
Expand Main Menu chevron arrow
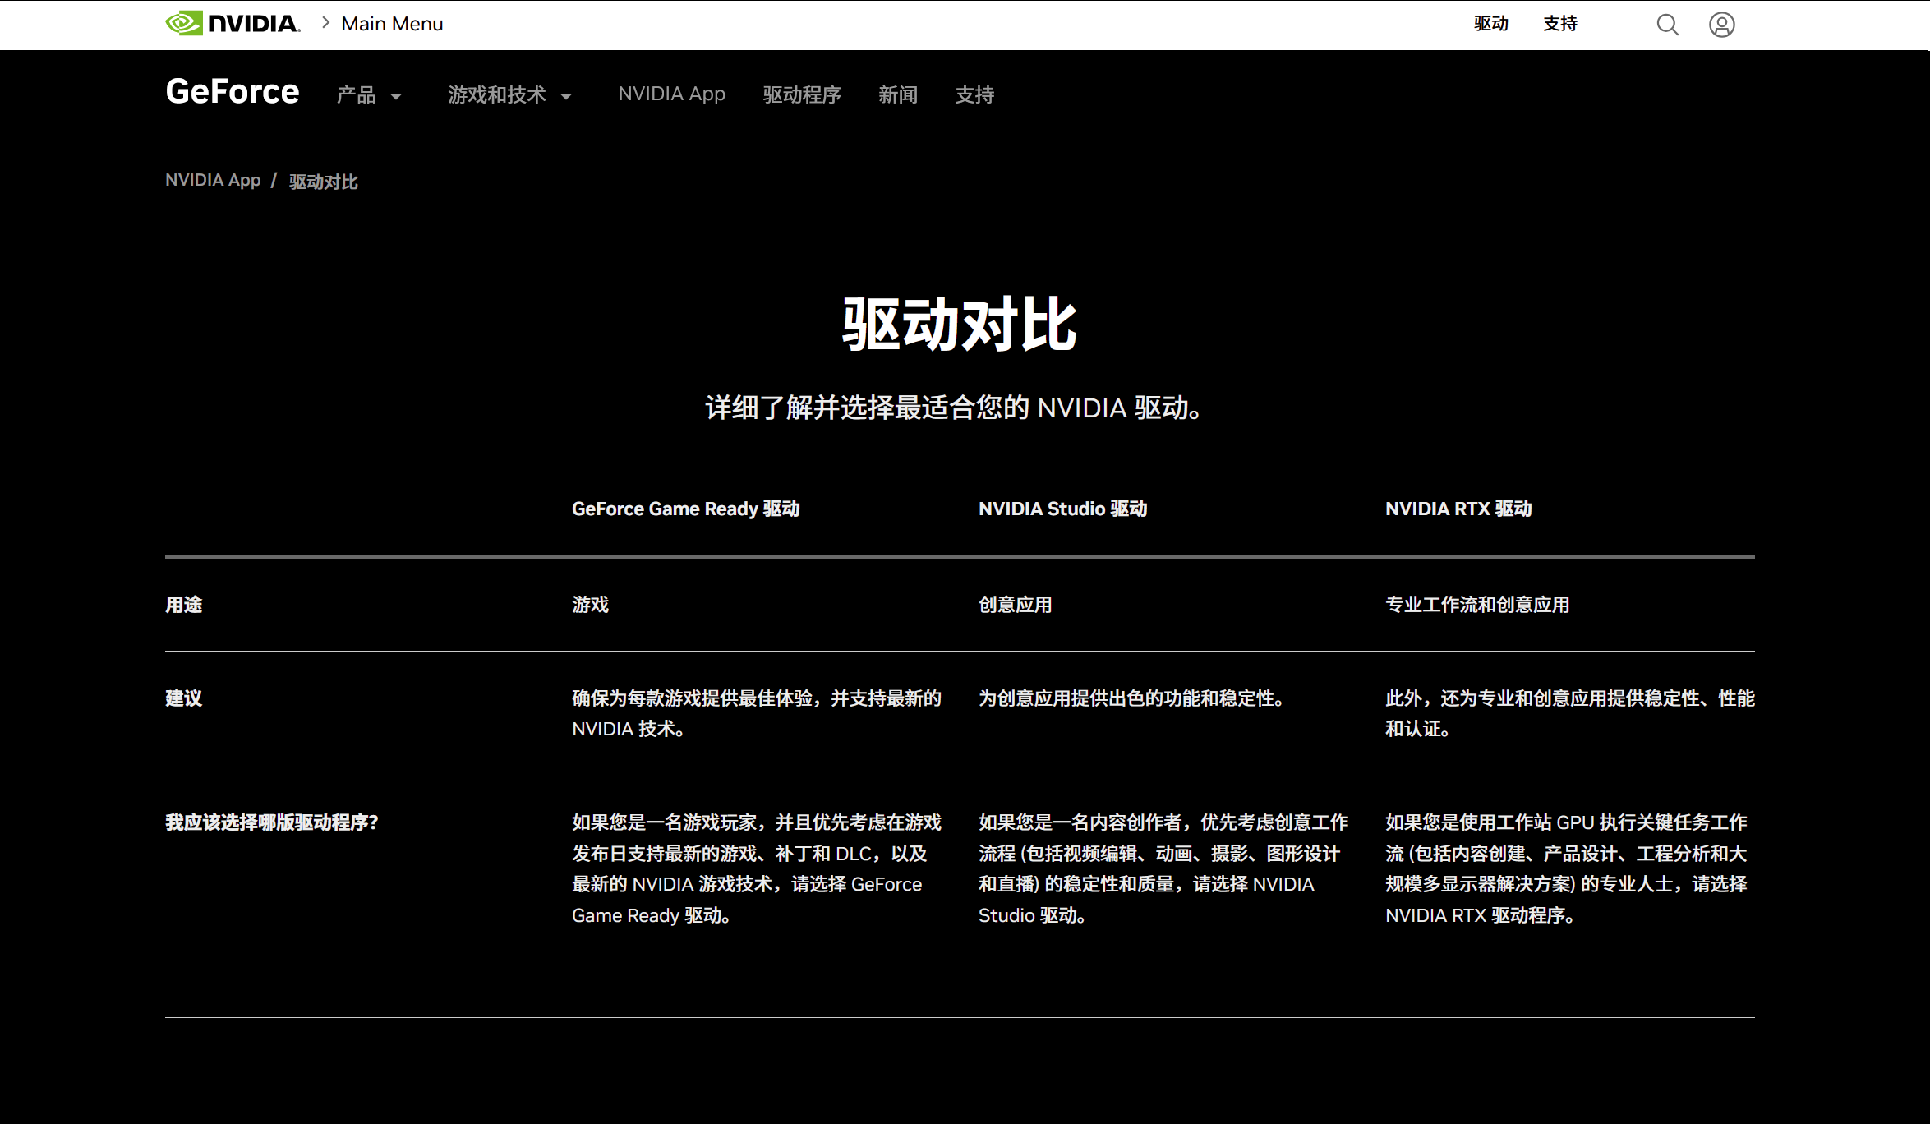[325, 23]
